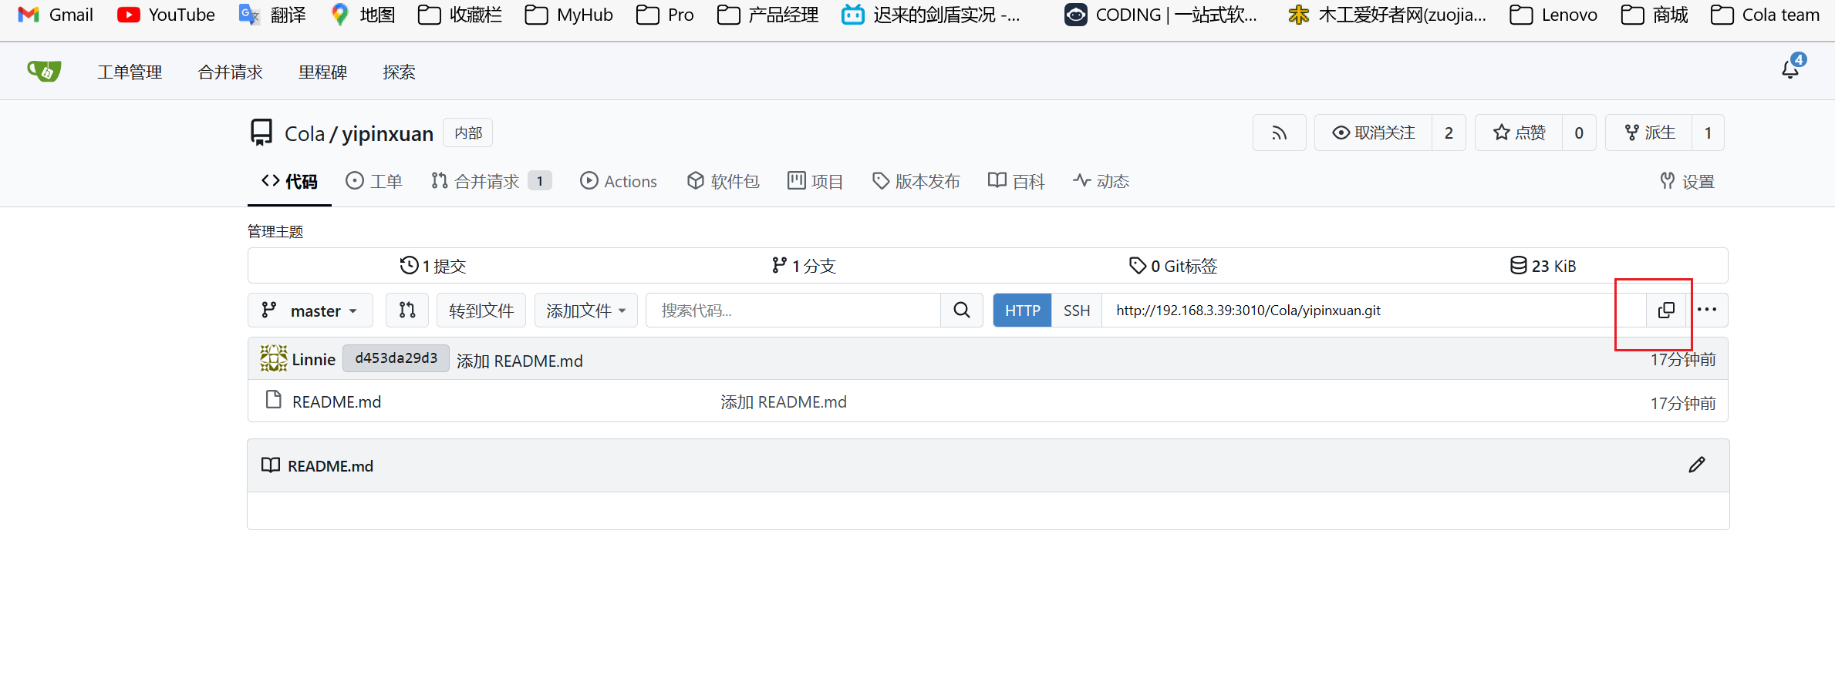Select the HTTP clone option
The height and width of the screenshot is (685, 1835).
coord(1023,310)
